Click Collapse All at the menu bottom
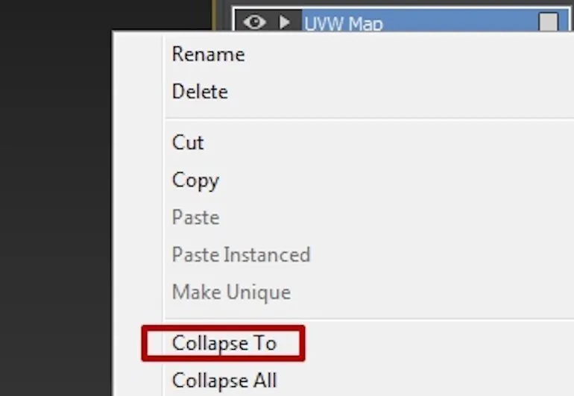The height and width of the screenshot is (396, 574). [x=224, y=380]
